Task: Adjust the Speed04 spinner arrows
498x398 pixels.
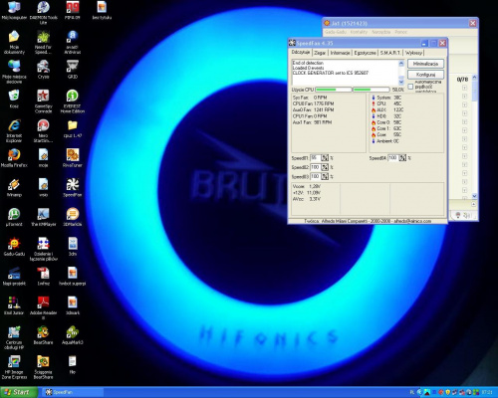Action: coord(402,158)
